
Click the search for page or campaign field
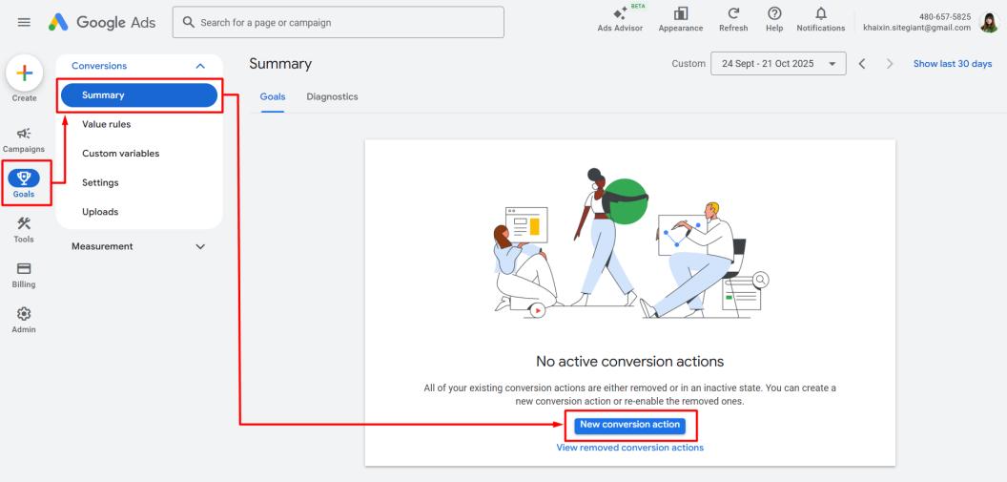pos(339,22)
